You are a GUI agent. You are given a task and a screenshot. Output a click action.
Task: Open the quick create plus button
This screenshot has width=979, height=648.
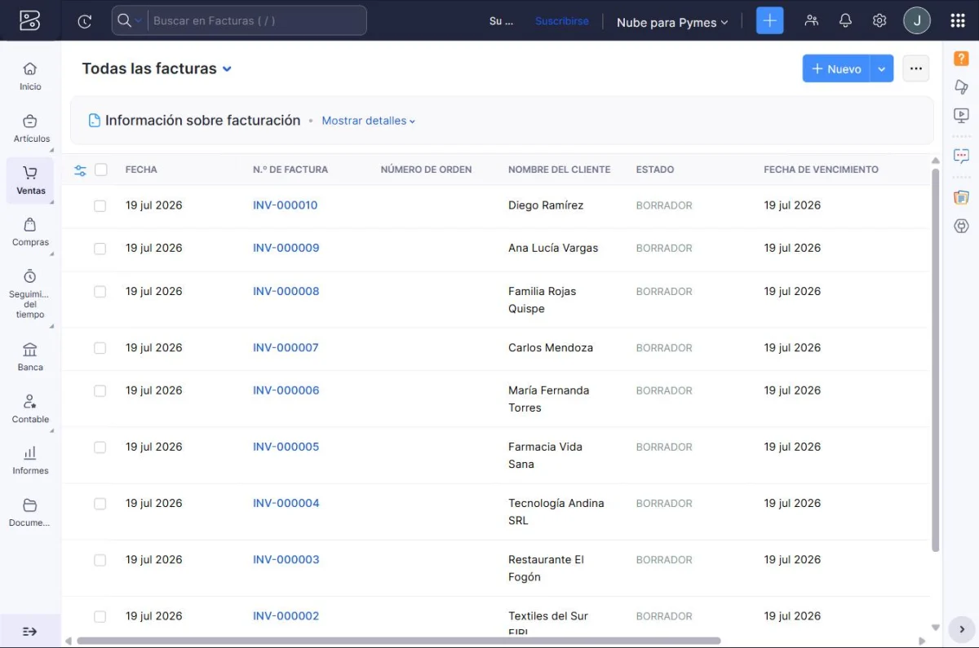click(x=769, y=20)
